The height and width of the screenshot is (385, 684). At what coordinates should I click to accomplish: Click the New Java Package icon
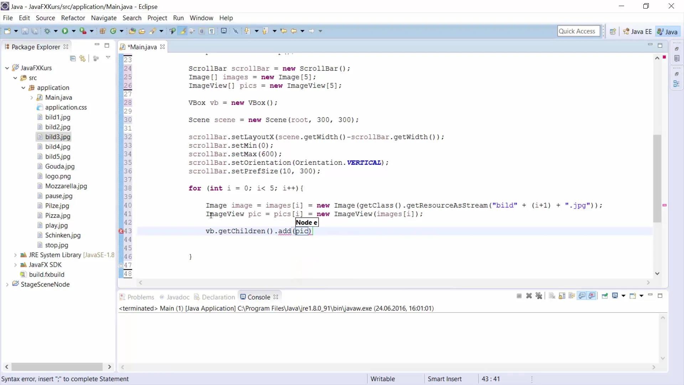(x=103, y=31)
